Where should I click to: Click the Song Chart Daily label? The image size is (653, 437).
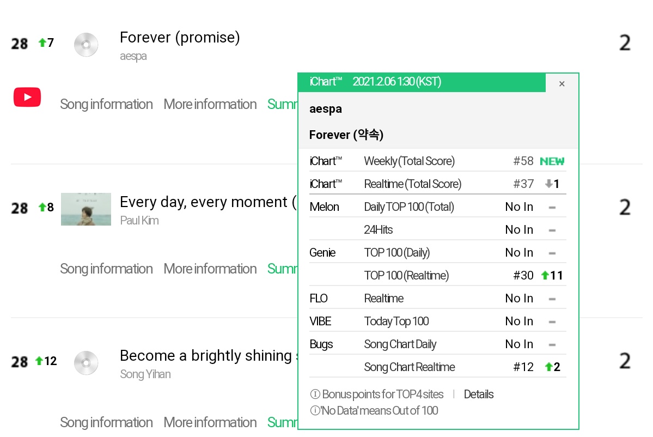pos(400,344)
